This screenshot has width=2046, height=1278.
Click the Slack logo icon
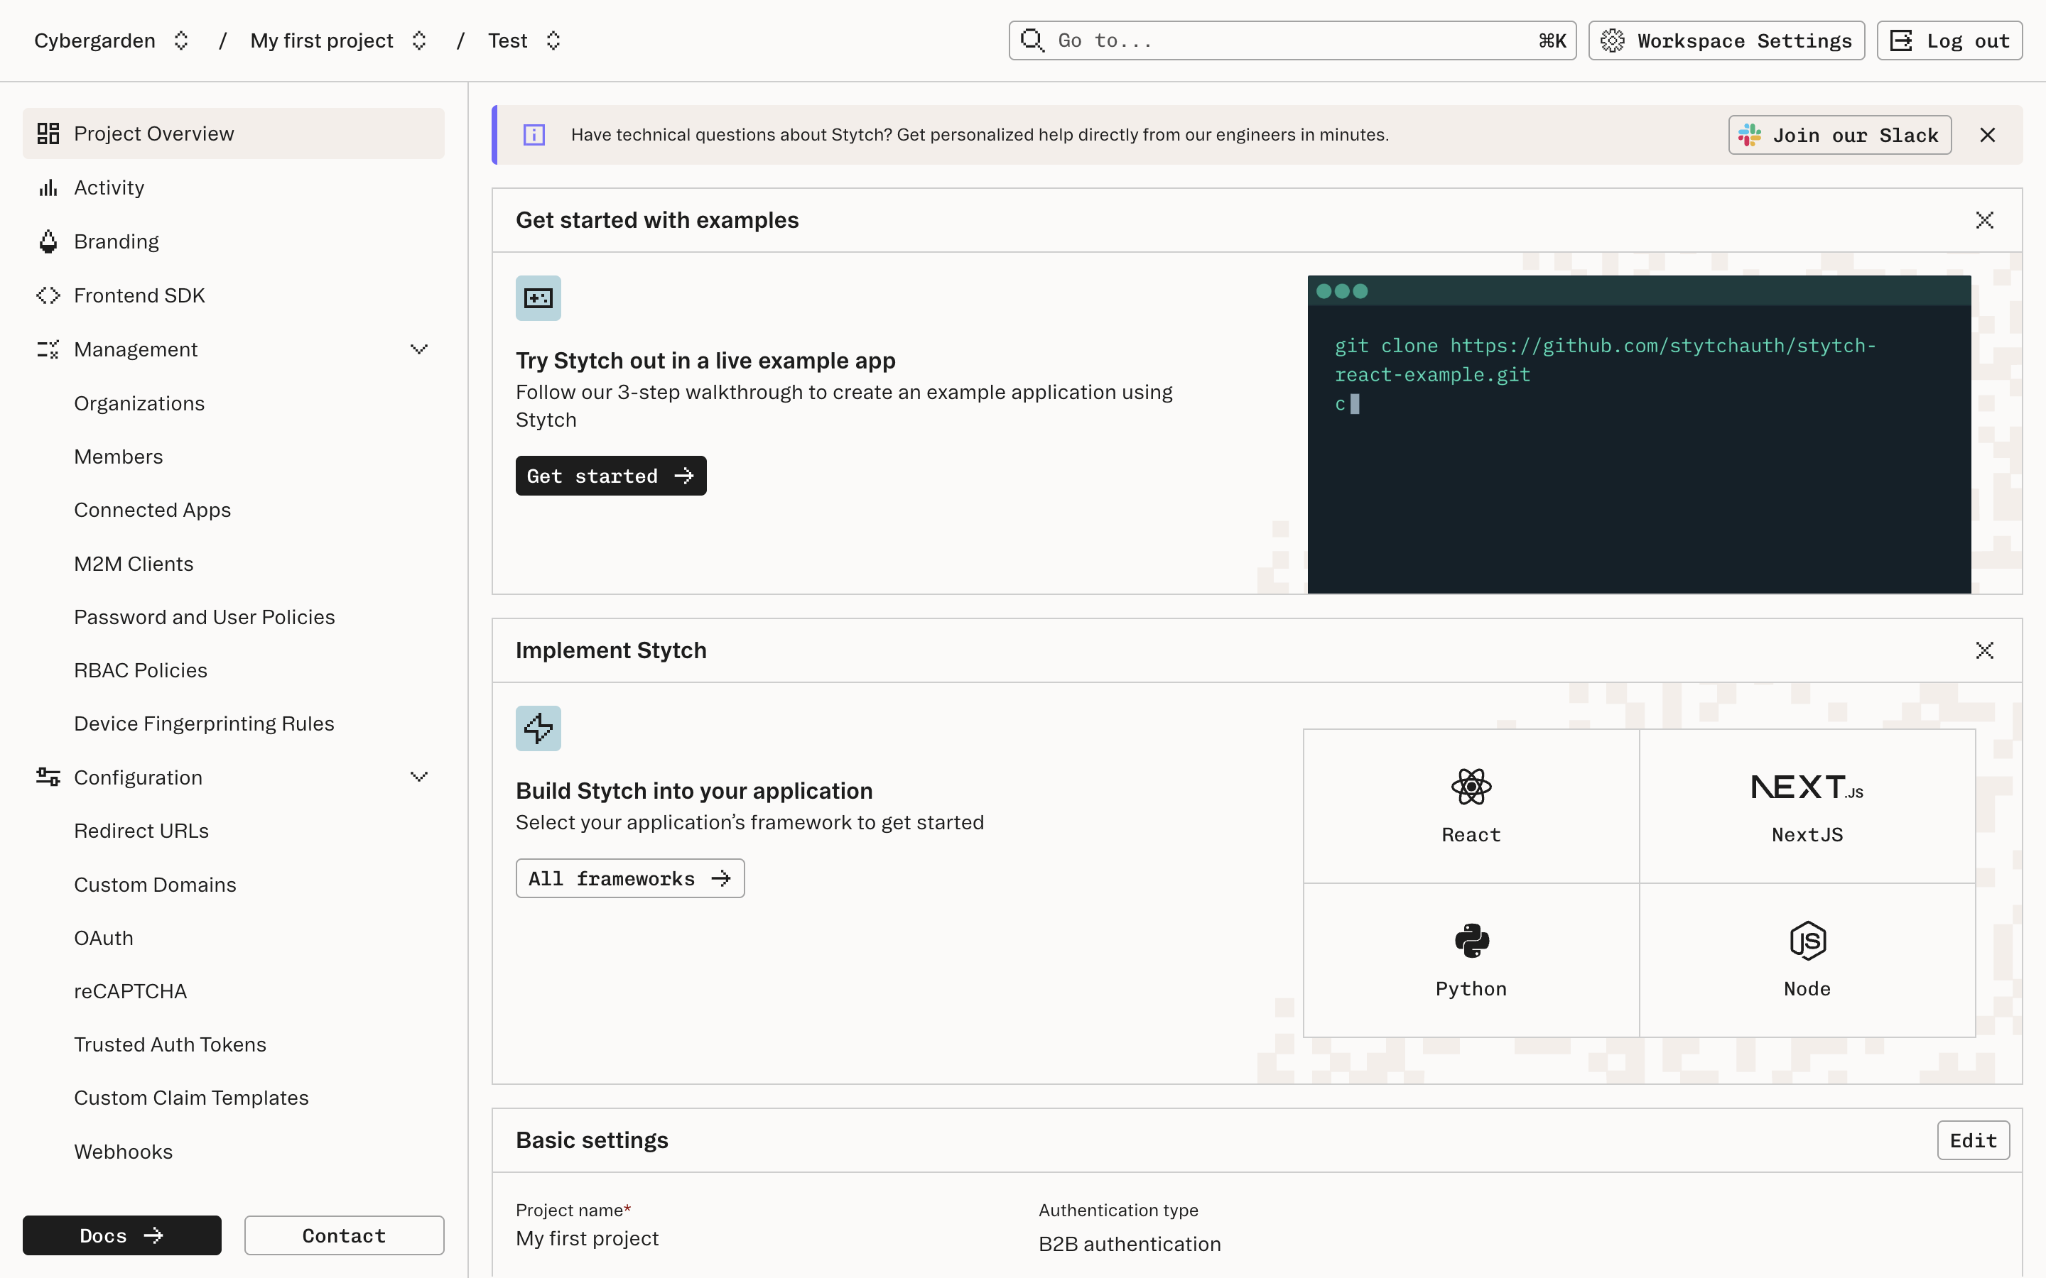click(x=1749, y=135)
